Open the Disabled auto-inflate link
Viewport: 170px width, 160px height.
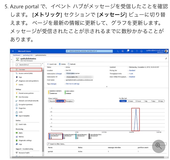point(132,77)
